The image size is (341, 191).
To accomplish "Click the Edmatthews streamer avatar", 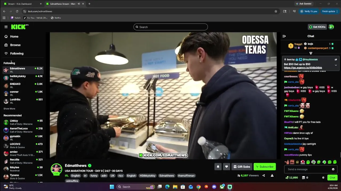I will click(56, 169).
